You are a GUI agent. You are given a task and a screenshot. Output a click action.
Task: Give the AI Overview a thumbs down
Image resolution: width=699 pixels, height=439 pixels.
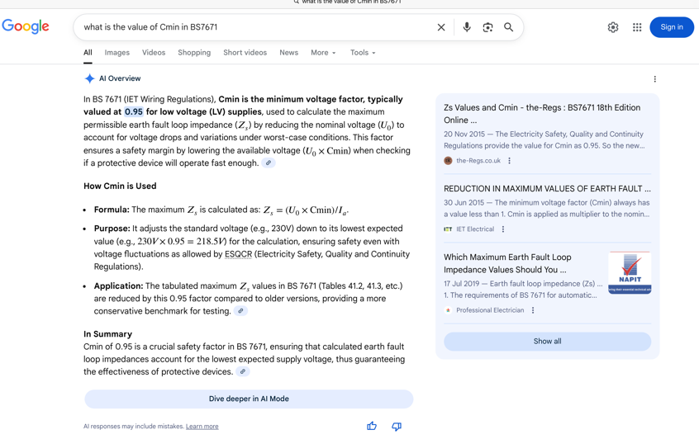[x=397, y=426]
